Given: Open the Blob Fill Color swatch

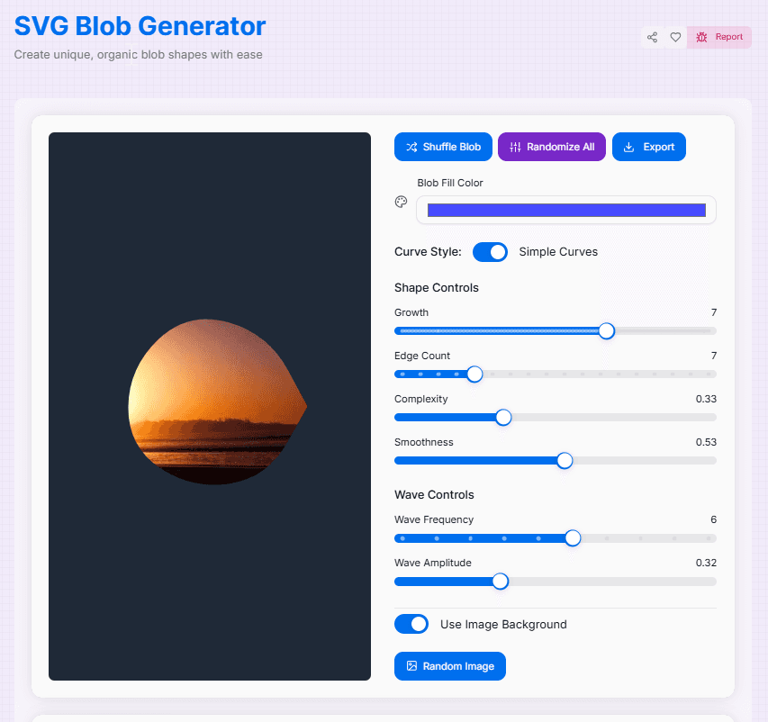Looking at the screenshot, I should (565, 209).
